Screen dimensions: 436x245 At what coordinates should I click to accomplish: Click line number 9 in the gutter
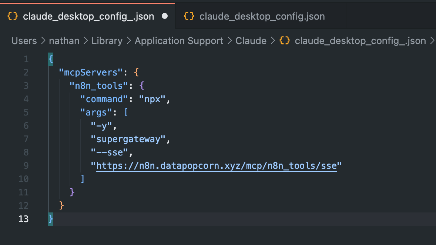point(26,166)
